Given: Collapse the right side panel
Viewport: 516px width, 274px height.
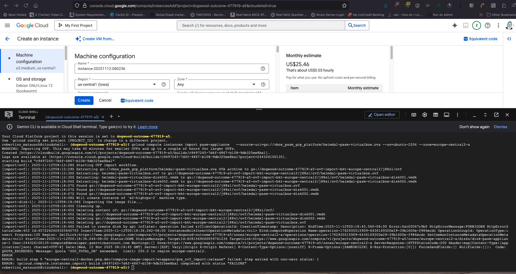Looking at the screenshot, I should (x=509, y=39).
